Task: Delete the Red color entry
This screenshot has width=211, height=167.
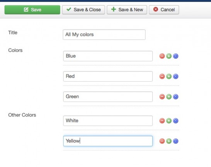Action: (162, 76)
